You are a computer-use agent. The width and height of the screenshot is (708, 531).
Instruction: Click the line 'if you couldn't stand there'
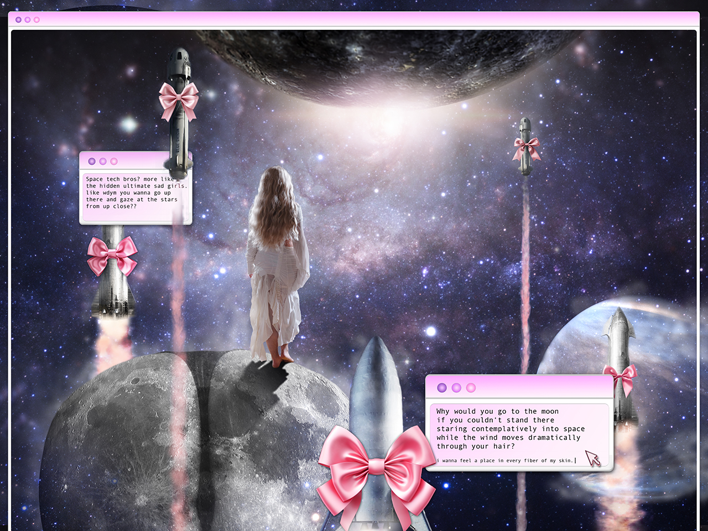(x=495, y=420)
